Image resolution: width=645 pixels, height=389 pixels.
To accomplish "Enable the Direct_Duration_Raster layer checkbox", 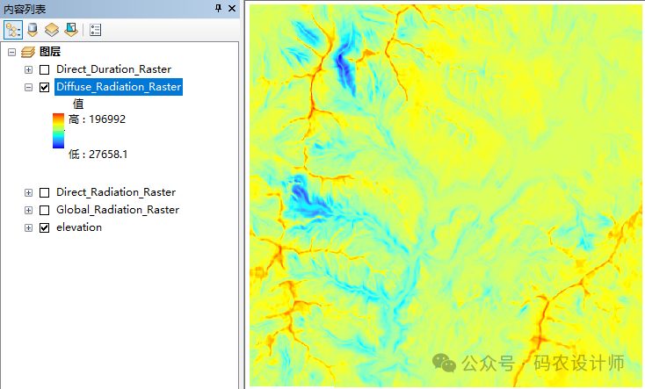I will [x=45, y=69].
